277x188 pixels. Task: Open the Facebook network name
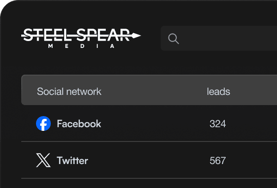(x=79, y=123)
